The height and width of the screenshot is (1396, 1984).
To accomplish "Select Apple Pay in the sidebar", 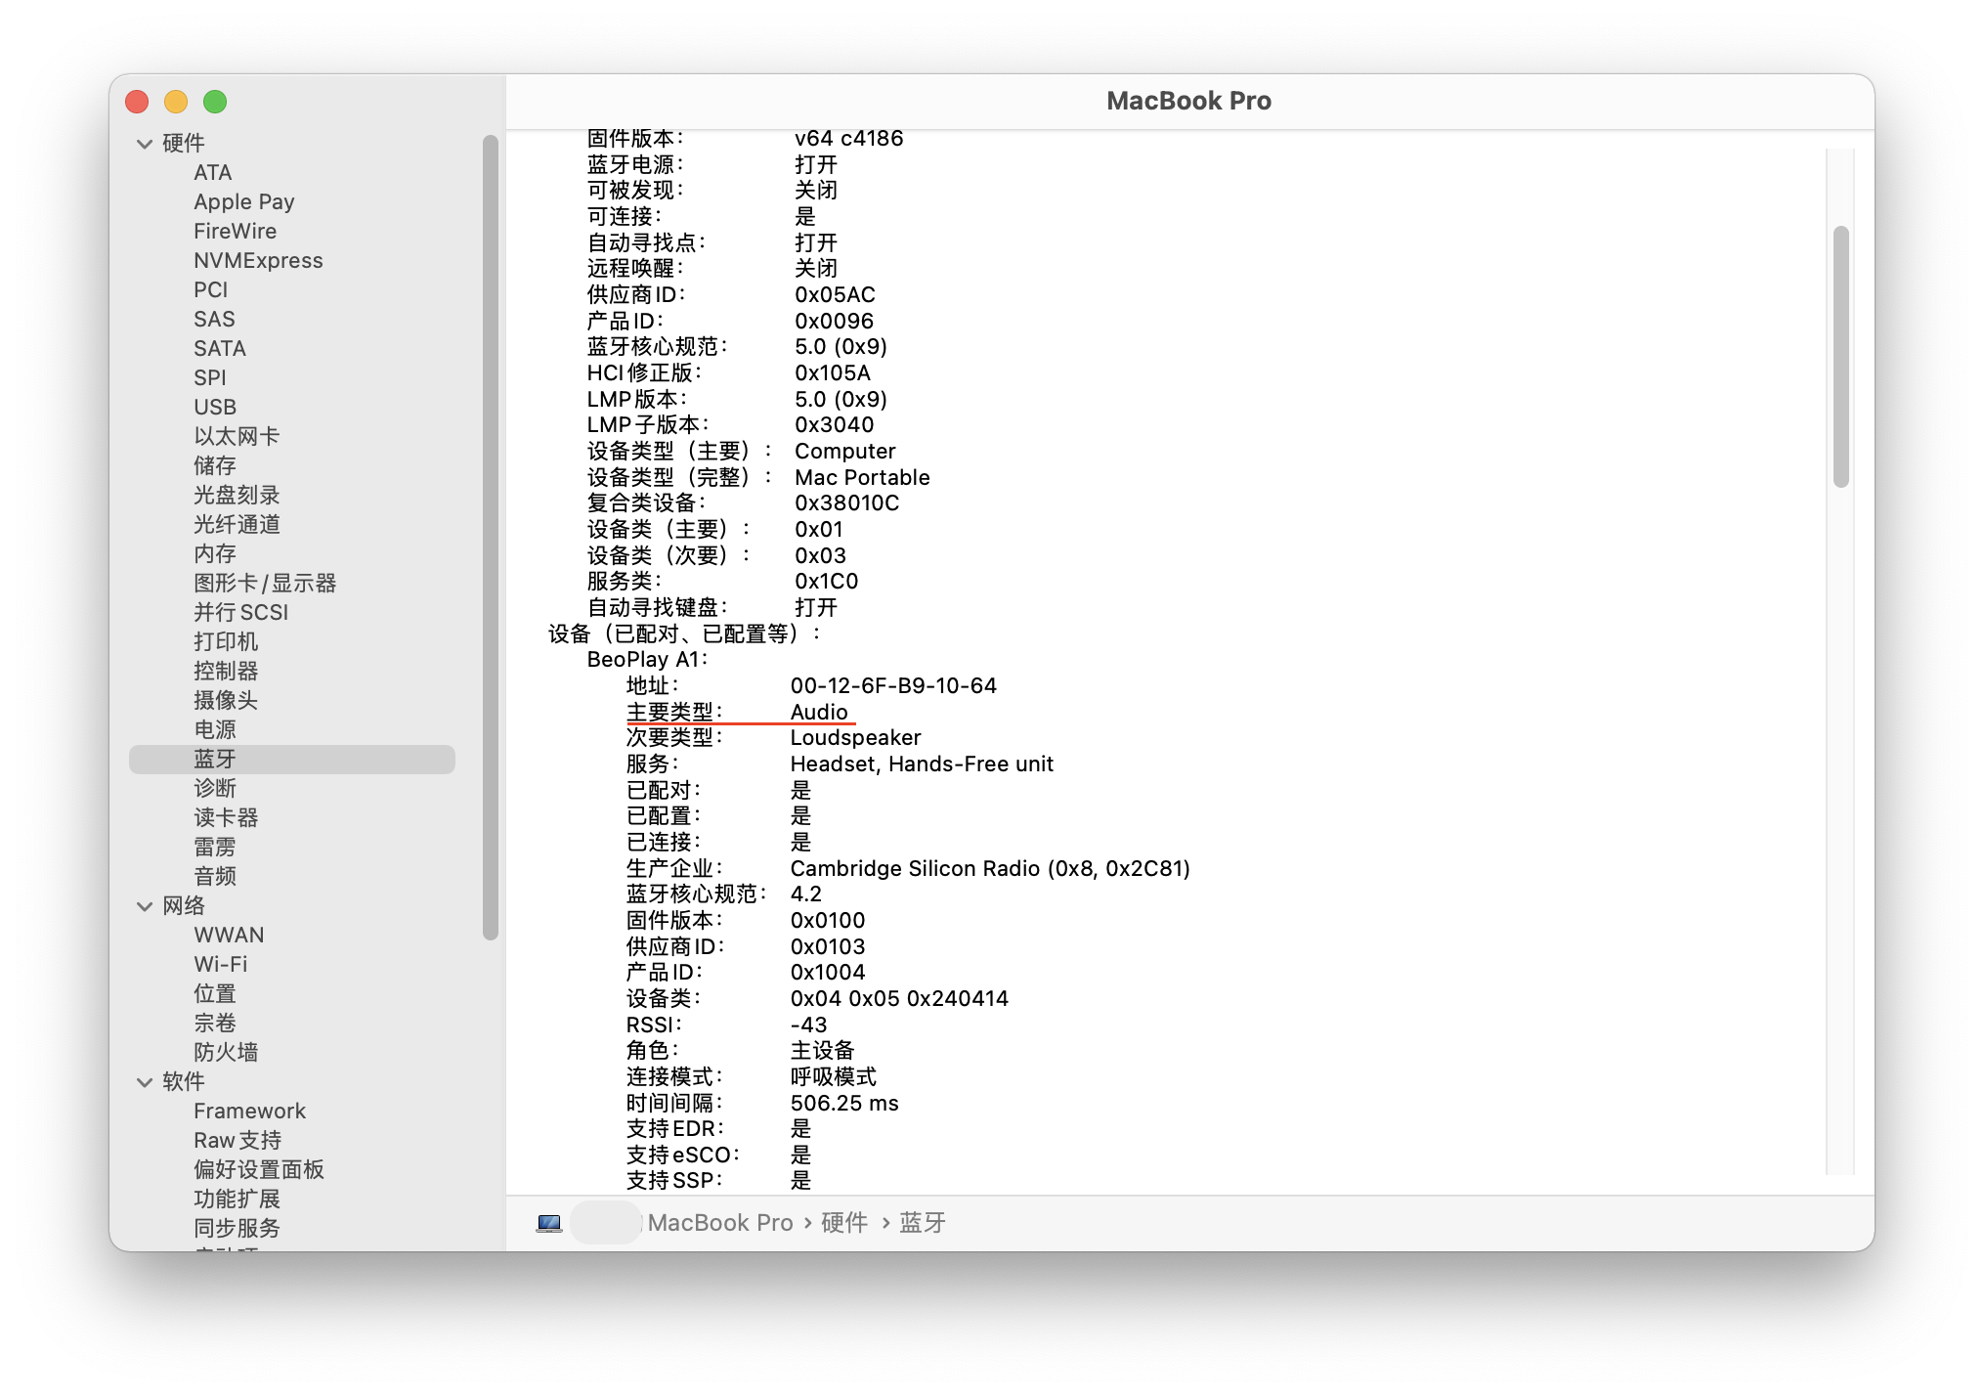I will (x=243, y=202).
